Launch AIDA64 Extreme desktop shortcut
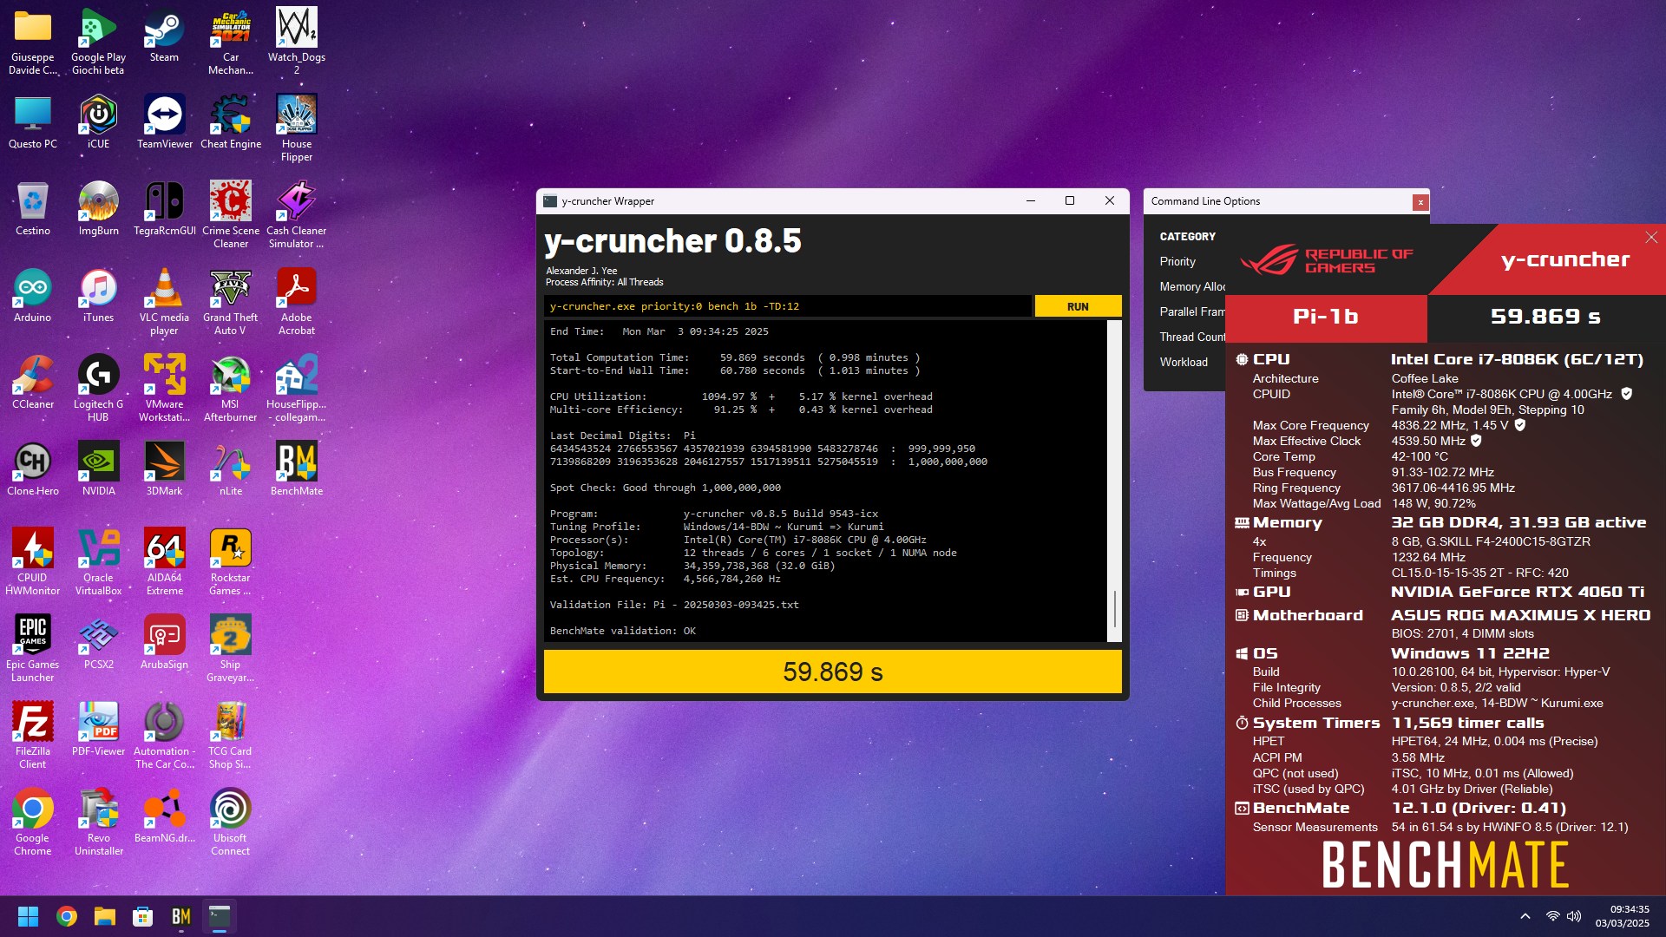 click(165, 562)
